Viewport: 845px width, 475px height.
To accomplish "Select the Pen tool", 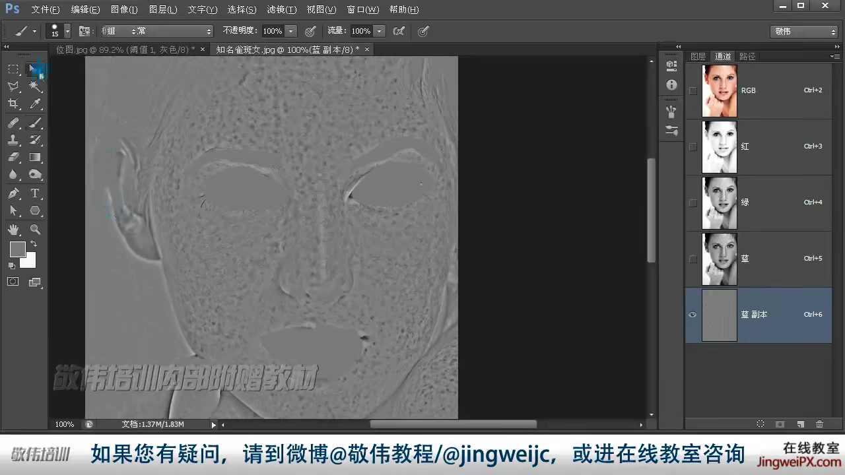I will [x=13, y=193].
